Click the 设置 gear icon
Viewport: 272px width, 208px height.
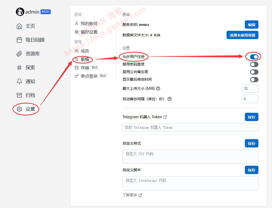coord(19,109)
